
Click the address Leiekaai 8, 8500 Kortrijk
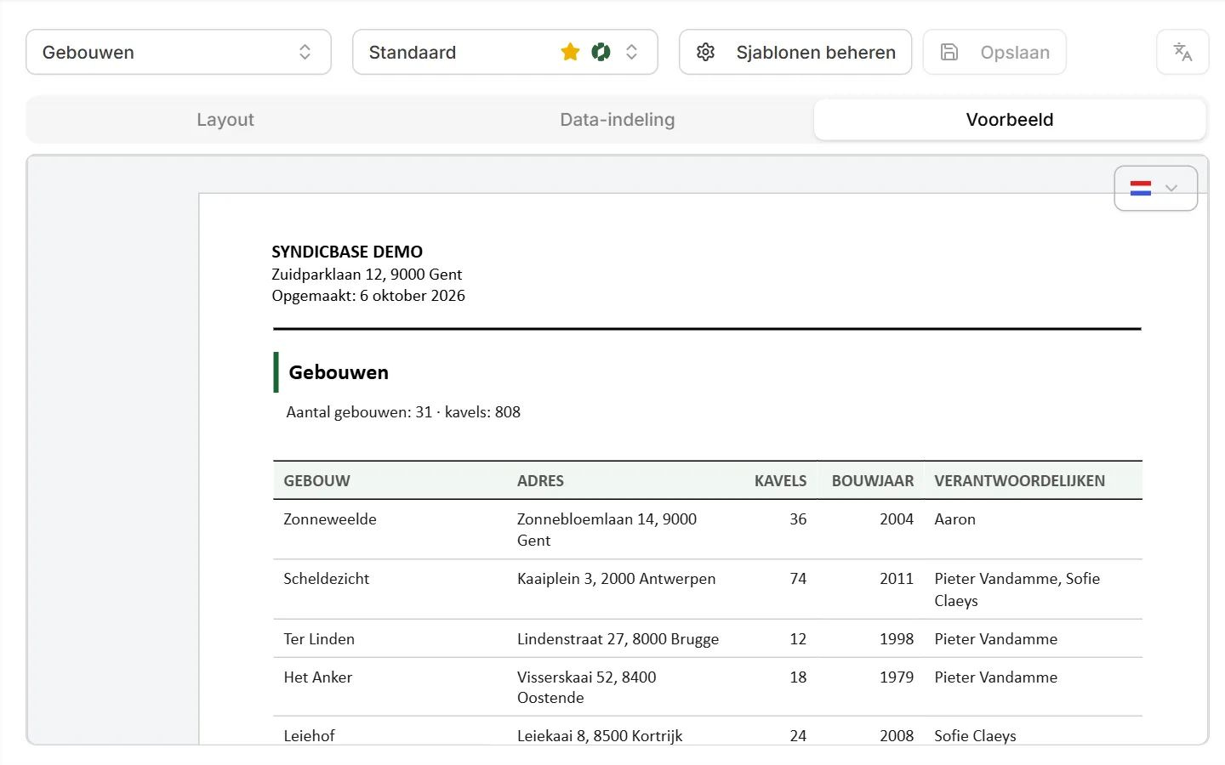(x=600, y=736)
